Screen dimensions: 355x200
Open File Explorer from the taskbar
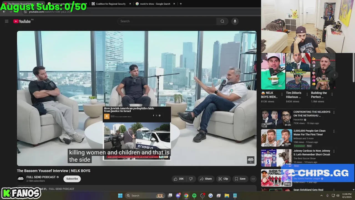227,196
